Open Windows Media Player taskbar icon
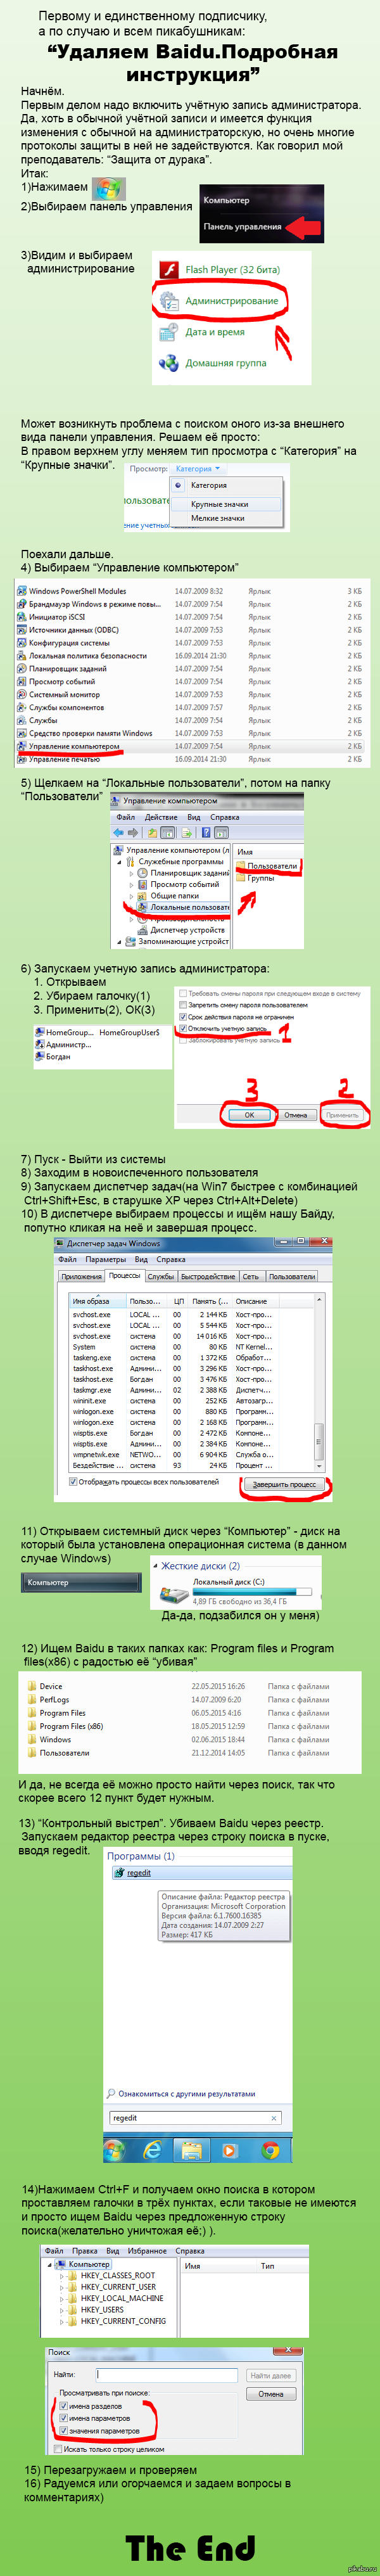Screen dimensions: 380x2576 point(230,2149)
